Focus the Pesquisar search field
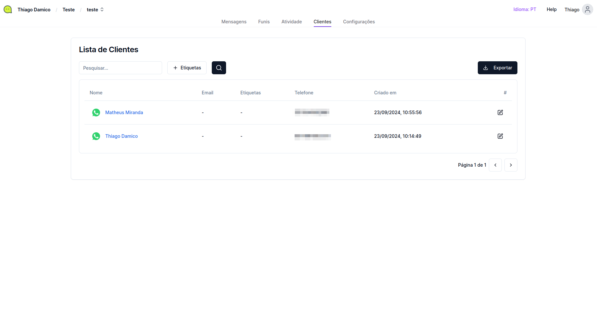 (x=120, y=68)
